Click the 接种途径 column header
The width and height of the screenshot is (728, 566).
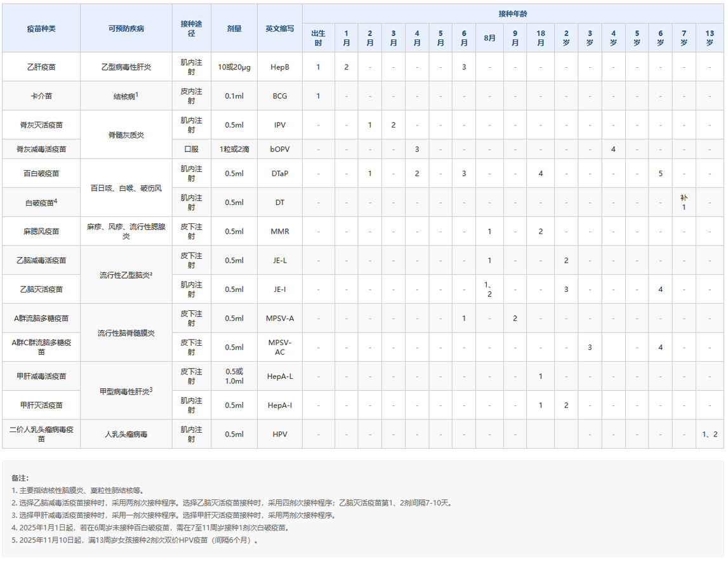pos(191,29)
